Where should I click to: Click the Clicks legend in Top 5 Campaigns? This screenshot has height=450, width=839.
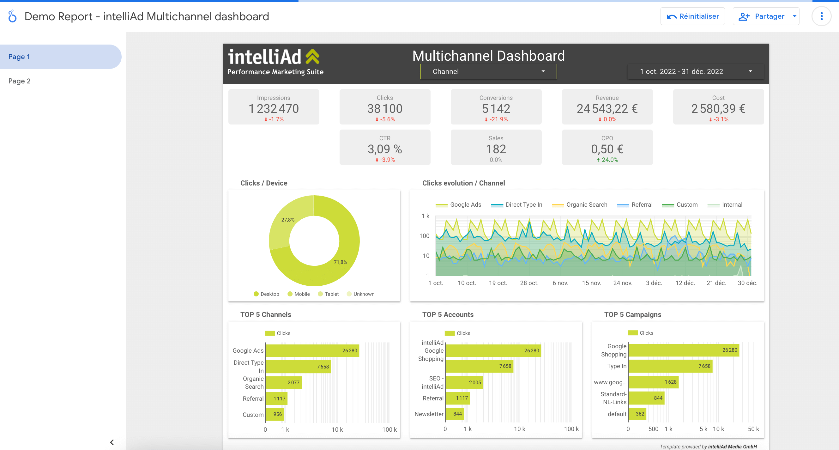pos(640,333)
